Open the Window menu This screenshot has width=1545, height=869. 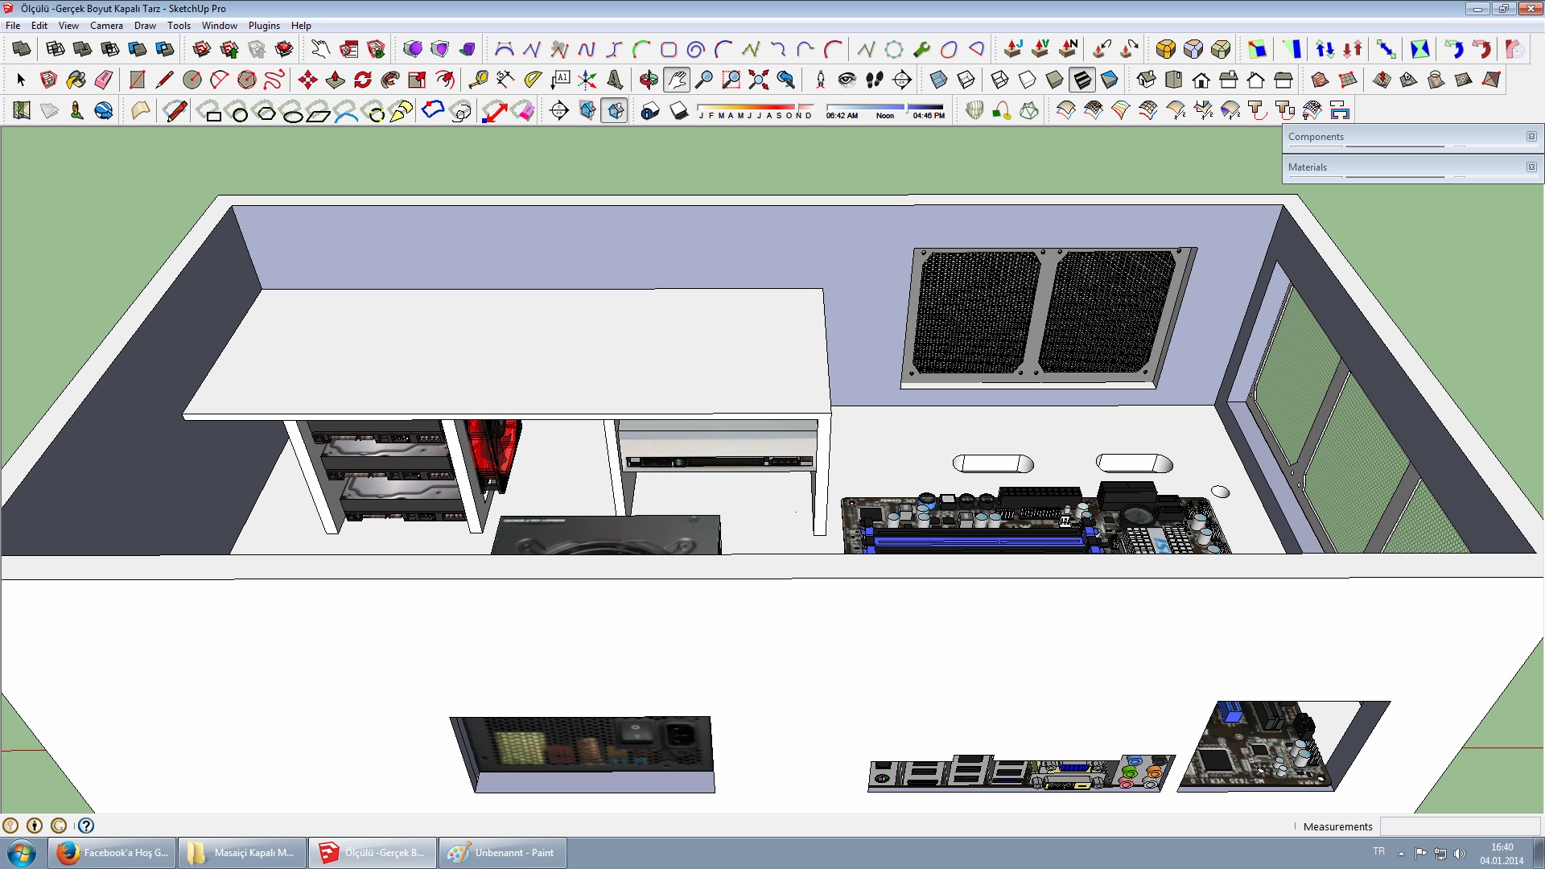coord(220,26)
